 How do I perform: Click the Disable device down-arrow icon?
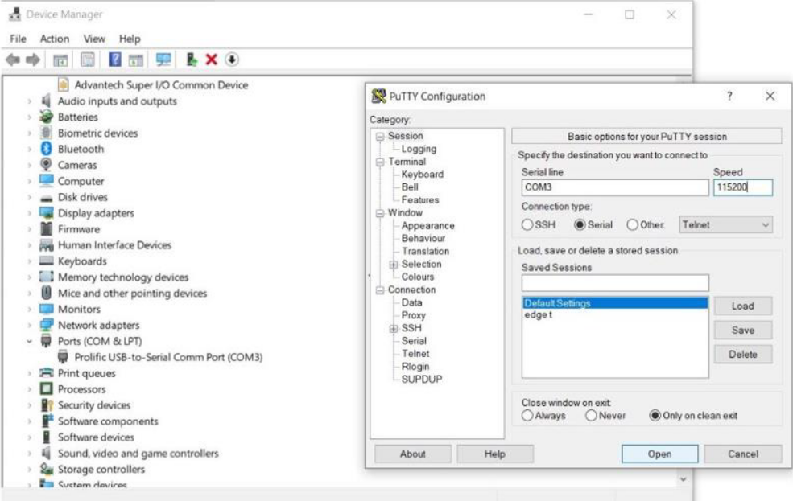(x=232, y=60)
